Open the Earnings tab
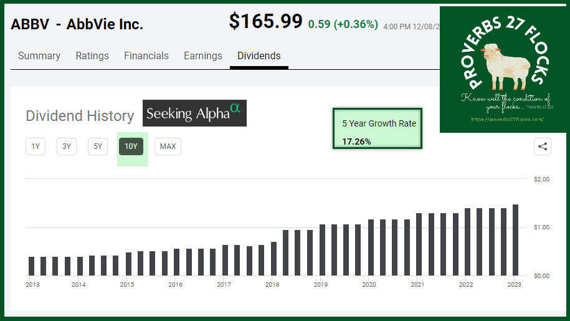Screen dimensions: 570x321 [x=203, y=56]
